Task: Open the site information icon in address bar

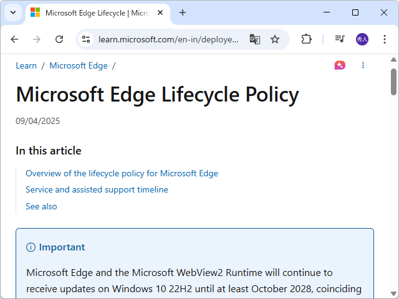Action: click(86, 39)
